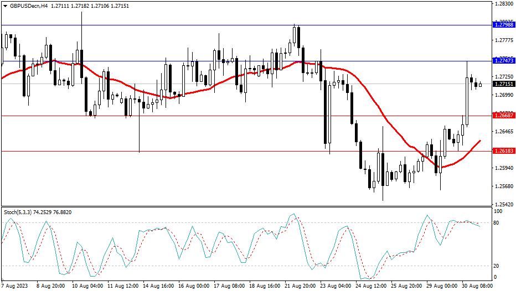Open the dropdown arrow beside GBPUSDecn,H4
Viewport: 516px width, 291px height.
point(5,6)
